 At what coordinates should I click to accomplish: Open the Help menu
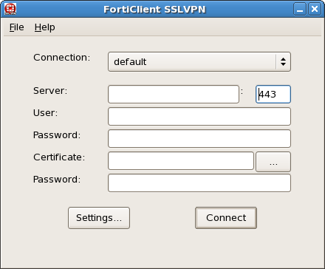pos(45,27)
